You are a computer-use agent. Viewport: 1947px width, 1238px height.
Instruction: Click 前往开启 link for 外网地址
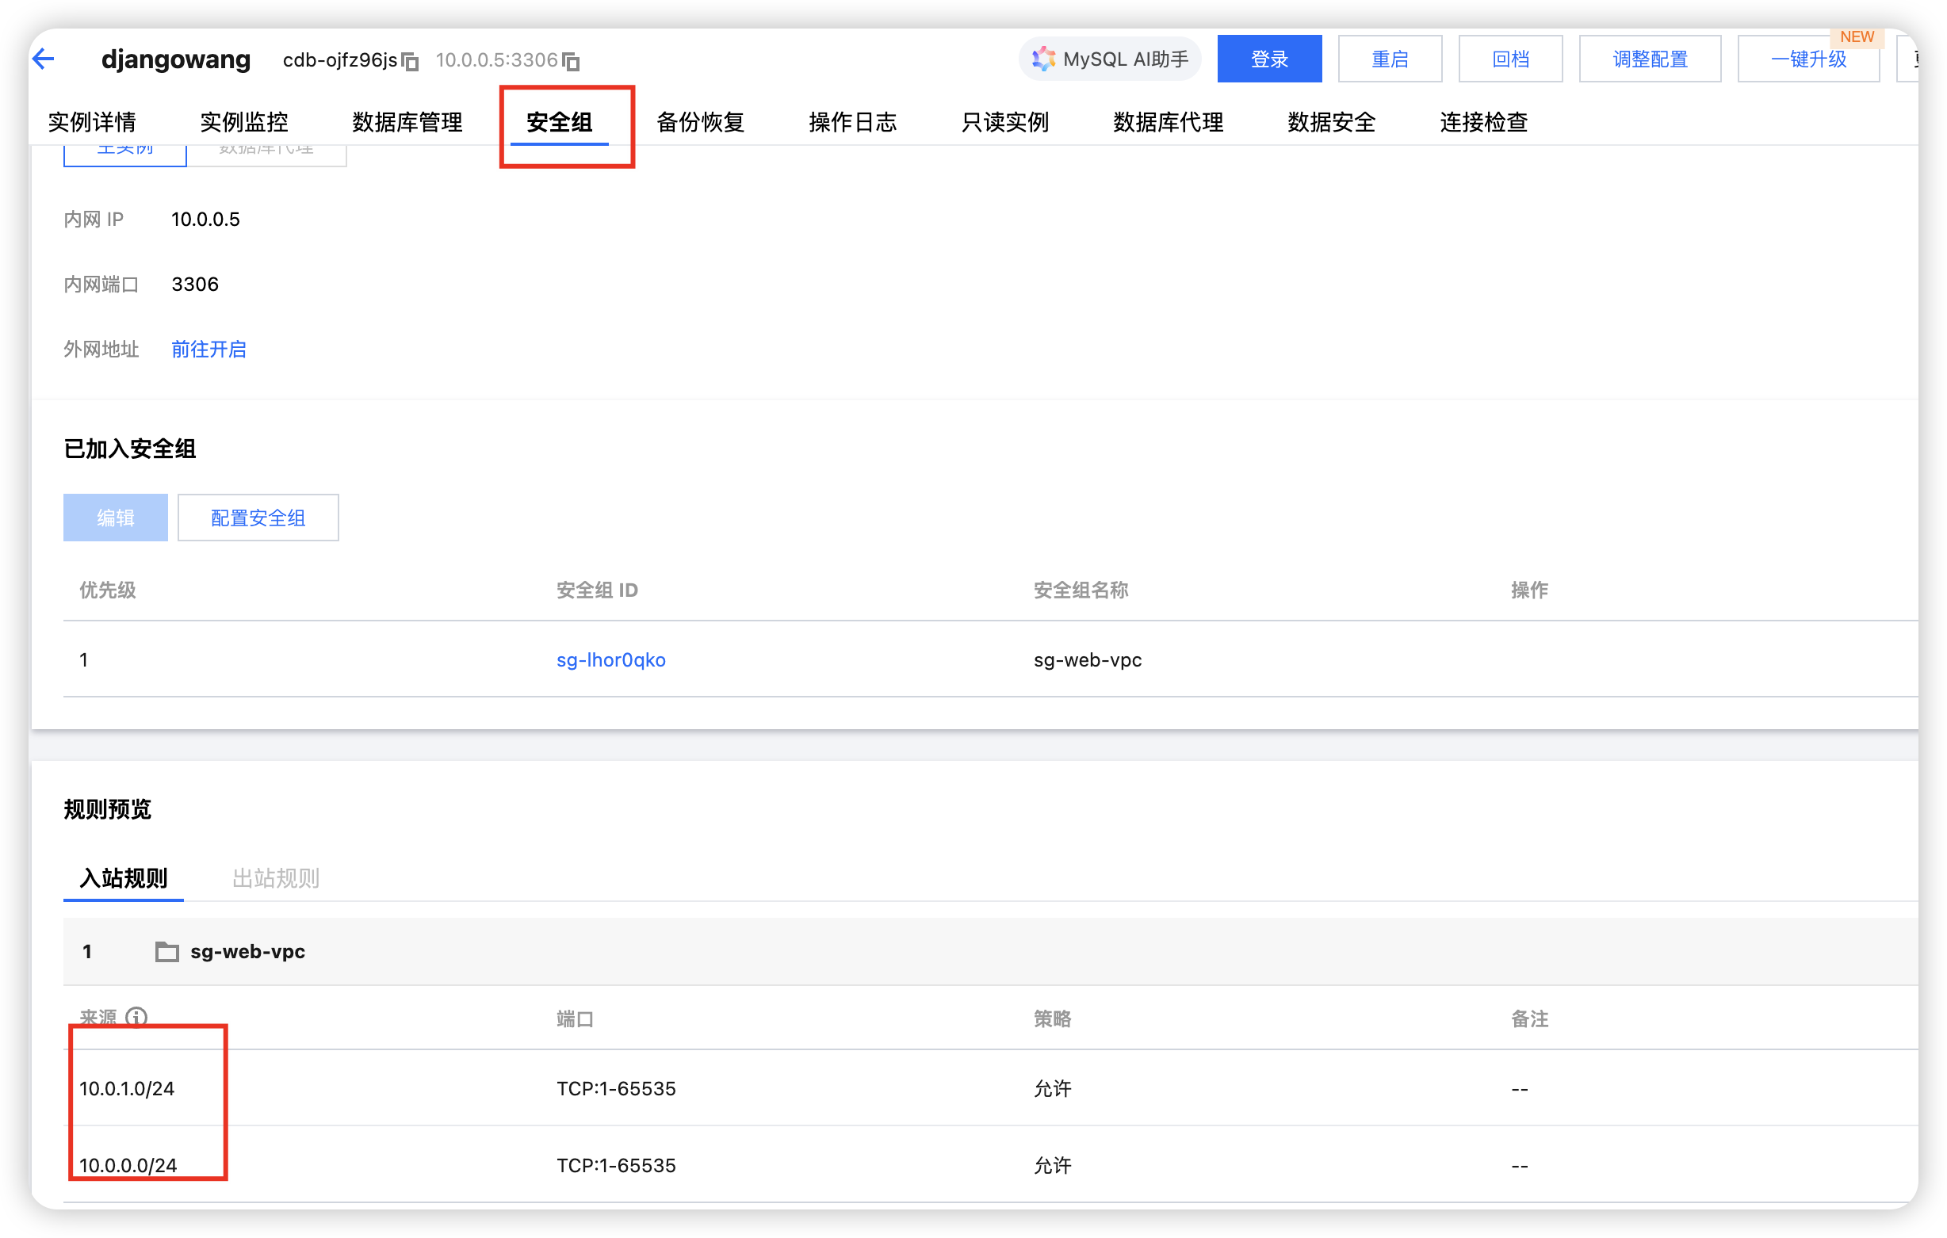coord(208,350)
